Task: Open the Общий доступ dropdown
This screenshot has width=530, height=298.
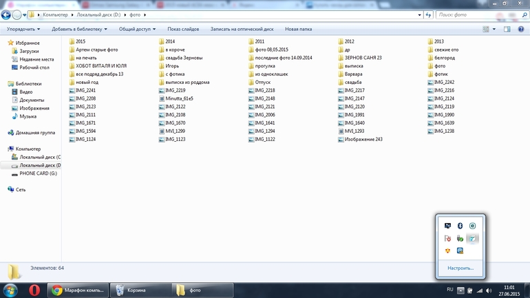Action: [137, 29]
